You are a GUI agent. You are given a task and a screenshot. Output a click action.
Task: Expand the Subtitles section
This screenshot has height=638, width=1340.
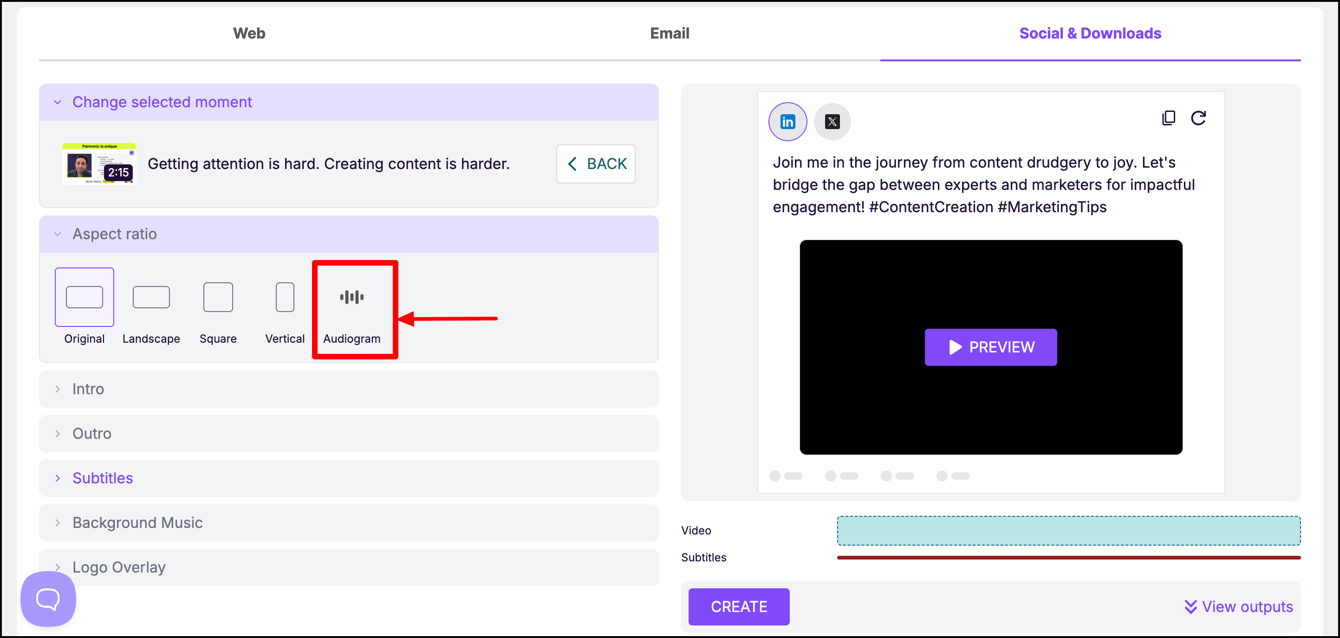103,478
